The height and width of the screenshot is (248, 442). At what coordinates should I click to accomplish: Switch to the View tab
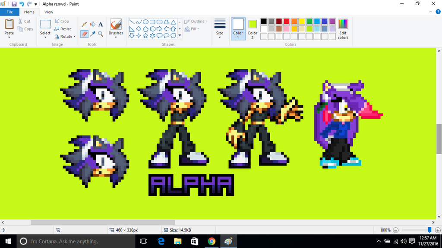(x=49, y=12)
